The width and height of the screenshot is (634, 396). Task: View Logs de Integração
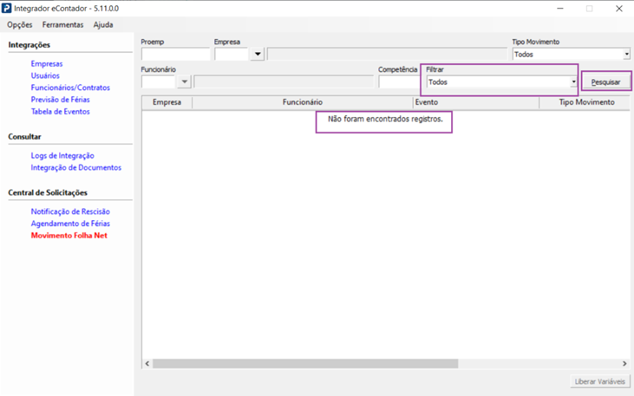click(62, 156)
